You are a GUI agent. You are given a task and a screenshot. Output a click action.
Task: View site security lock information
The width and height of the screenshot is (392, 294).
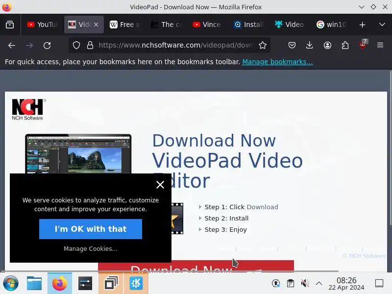click(90, 45)
